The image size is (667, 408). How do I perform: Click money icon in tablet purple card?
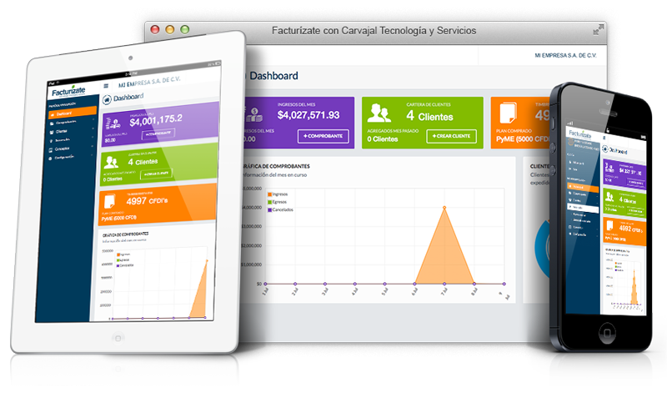click(113, 123)
